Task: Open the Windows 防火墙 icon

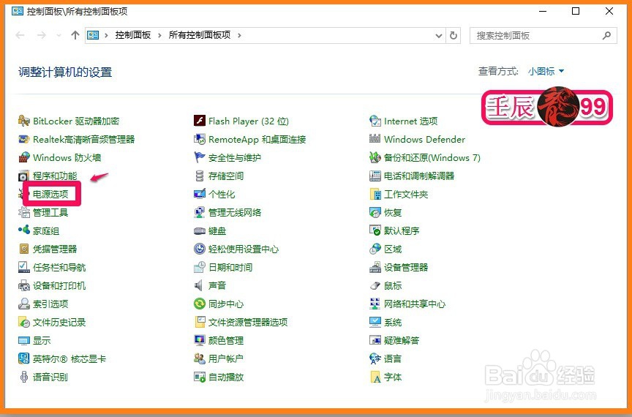Action: tap(24, 157)
